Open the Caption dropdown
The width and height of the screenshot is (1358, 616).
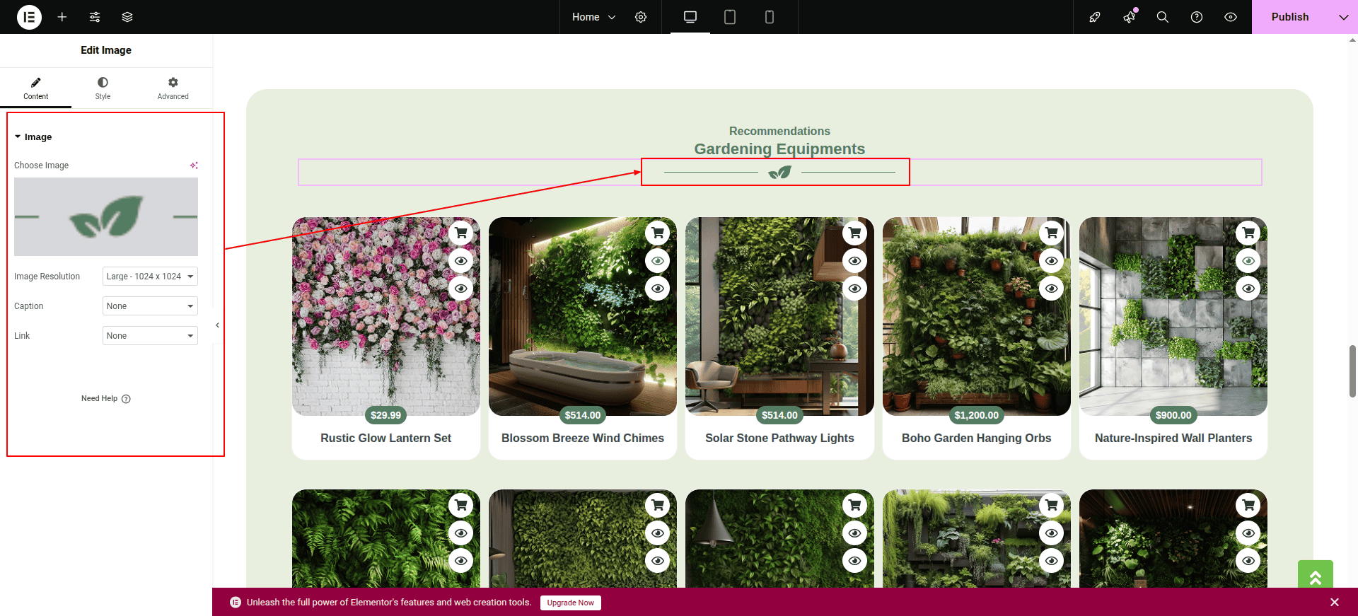(x=150, y=306)
